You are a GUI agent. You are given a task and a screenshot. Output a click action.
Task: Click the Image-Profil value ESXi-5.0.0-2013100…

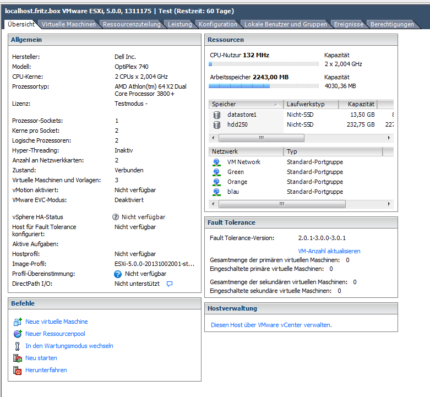pyautogui.click(x=154, y=264)
